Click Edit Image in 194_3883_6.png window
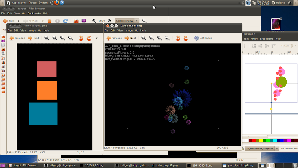The image size is (298, 168). click(203, 38)
